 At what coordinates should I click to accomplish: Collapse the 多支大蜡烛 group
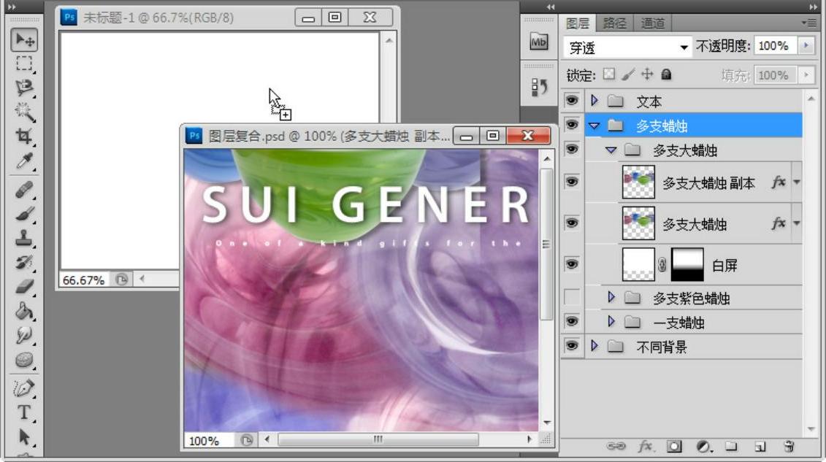pyautogui.click(x=611, y=150)
